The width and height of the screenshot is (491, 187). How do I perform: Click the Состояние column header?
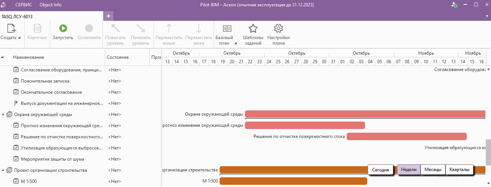pos(117,57)
